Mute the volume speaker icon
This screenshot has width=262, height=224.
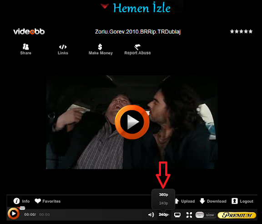pos(151,214)
